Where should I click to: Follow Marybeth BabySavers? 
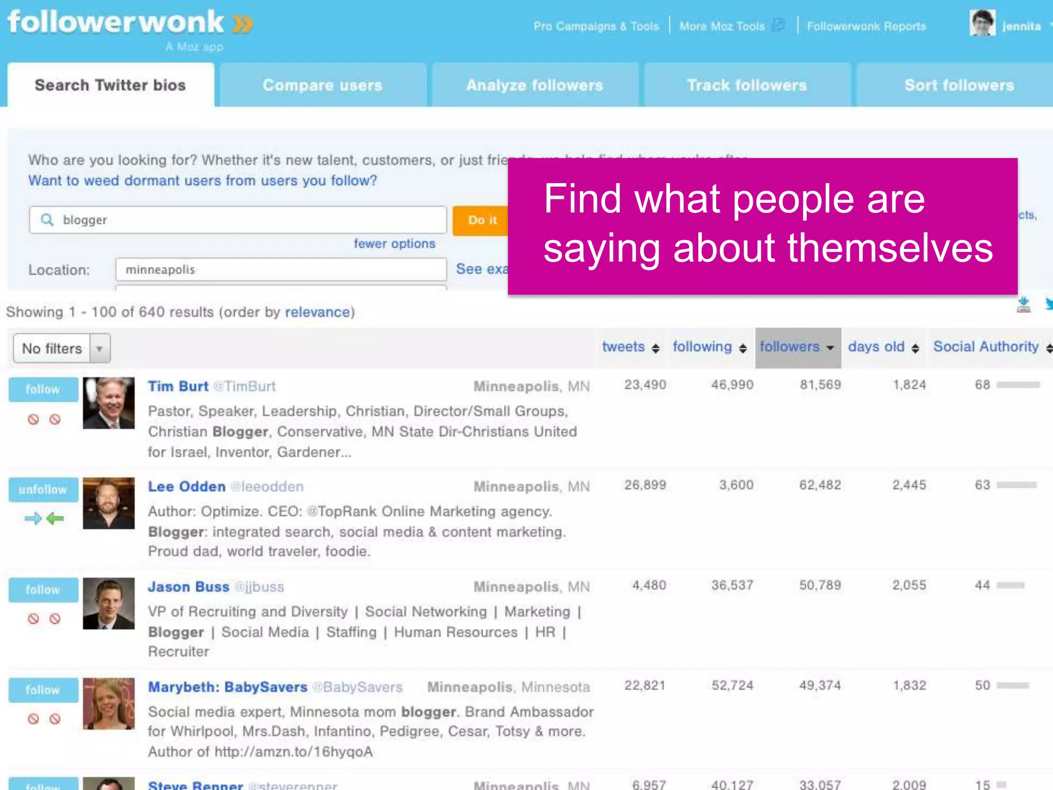(43, 690)
